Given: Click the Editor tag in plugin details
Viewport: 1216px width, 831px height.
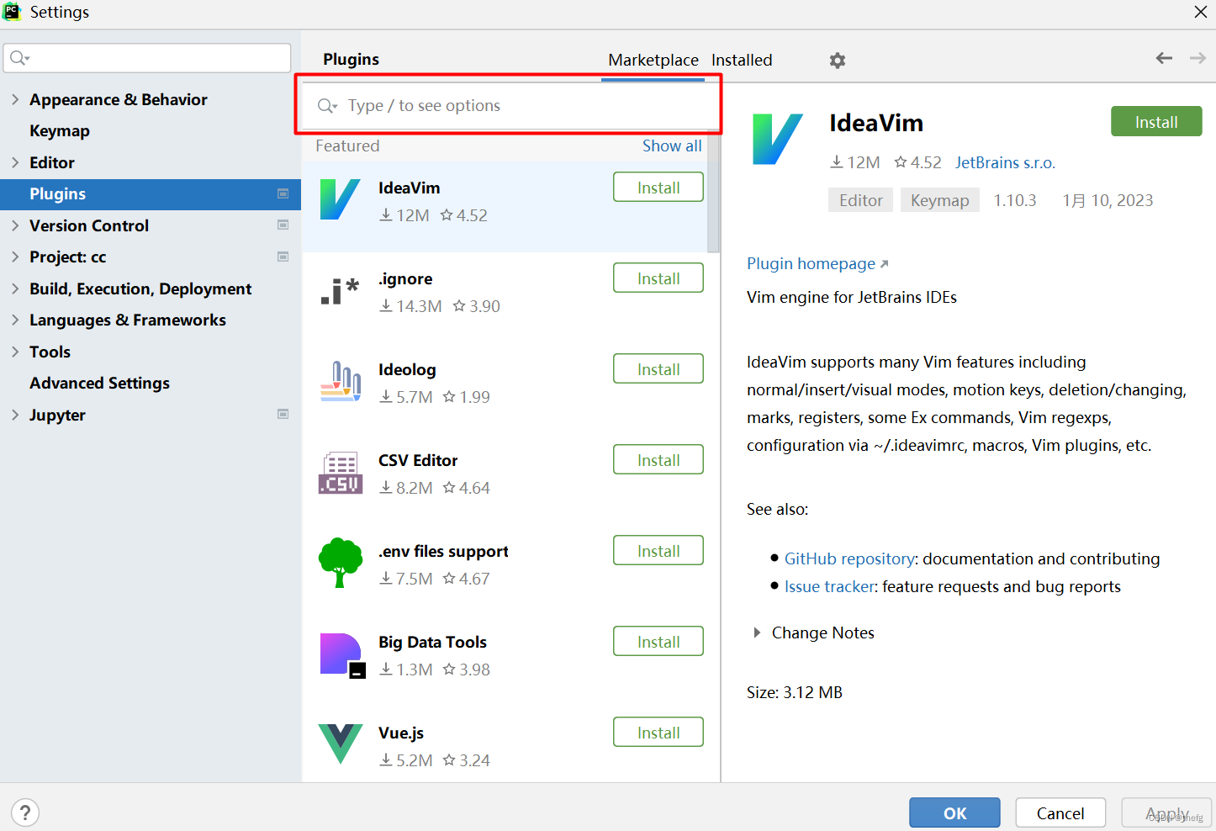Looking at the screenshot, I should (x=860, y=200).
